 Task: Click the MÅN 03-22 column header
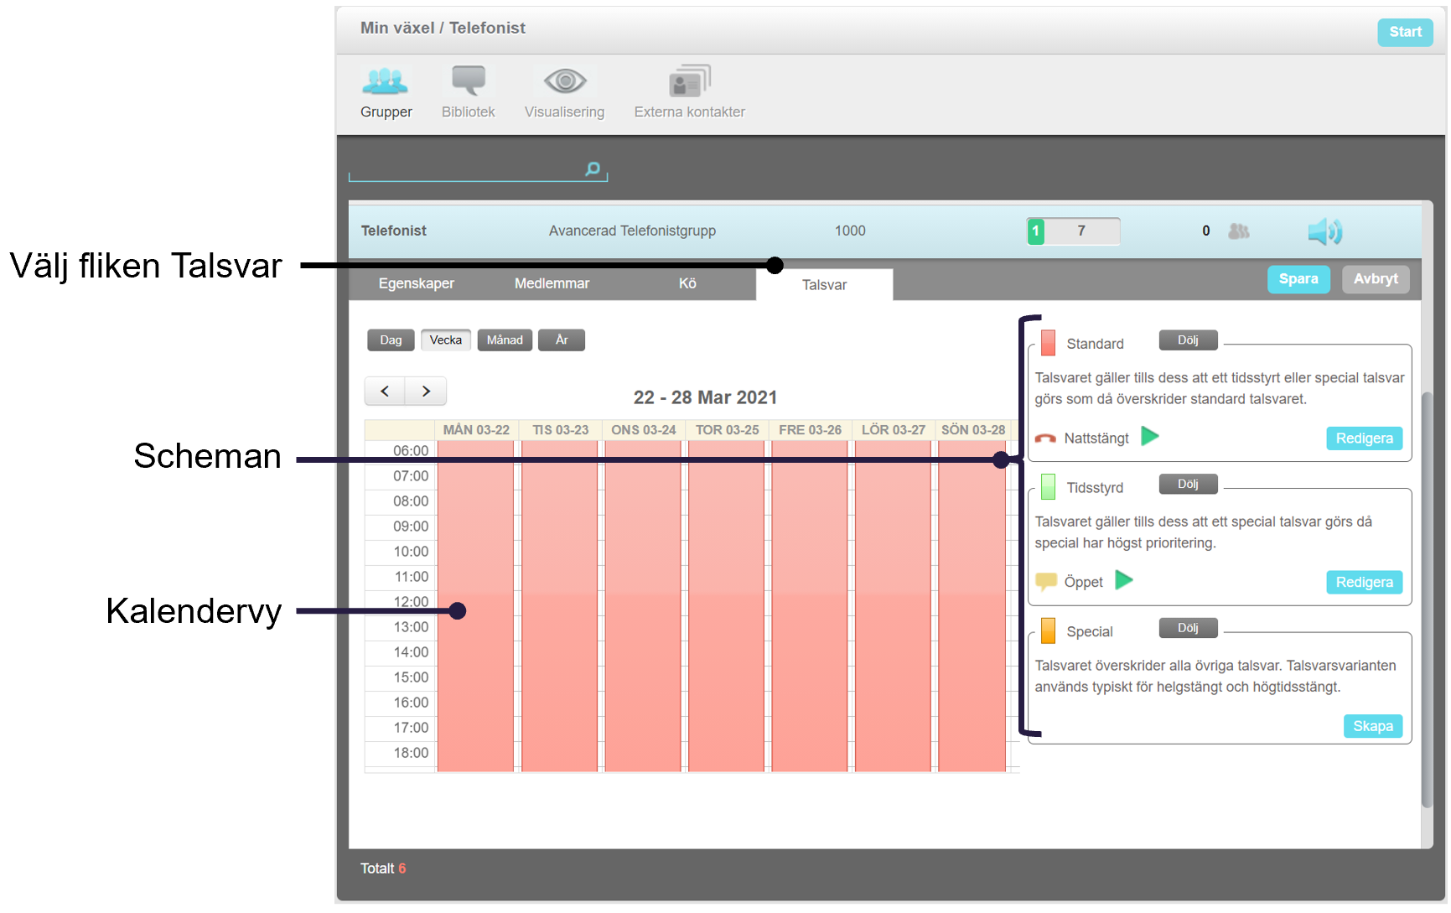click(x=476, y=430)
